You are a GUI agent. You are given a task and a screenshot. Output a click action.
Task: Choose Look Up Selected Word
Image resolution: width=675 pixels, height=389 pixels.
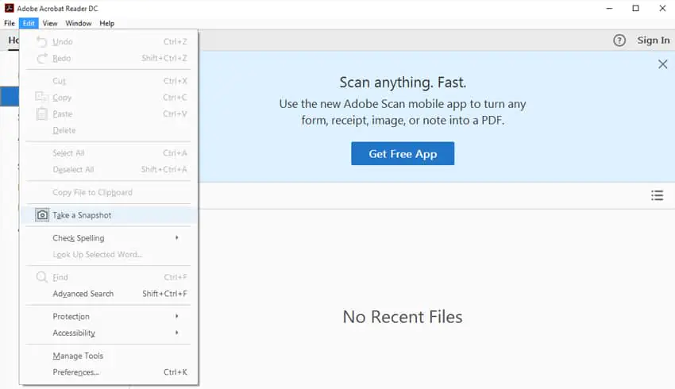(x=109, y=254)
